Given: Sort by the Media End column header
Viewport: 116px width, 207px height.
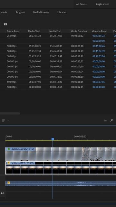Looking at the screenshot, I should (x=55, y=31).
